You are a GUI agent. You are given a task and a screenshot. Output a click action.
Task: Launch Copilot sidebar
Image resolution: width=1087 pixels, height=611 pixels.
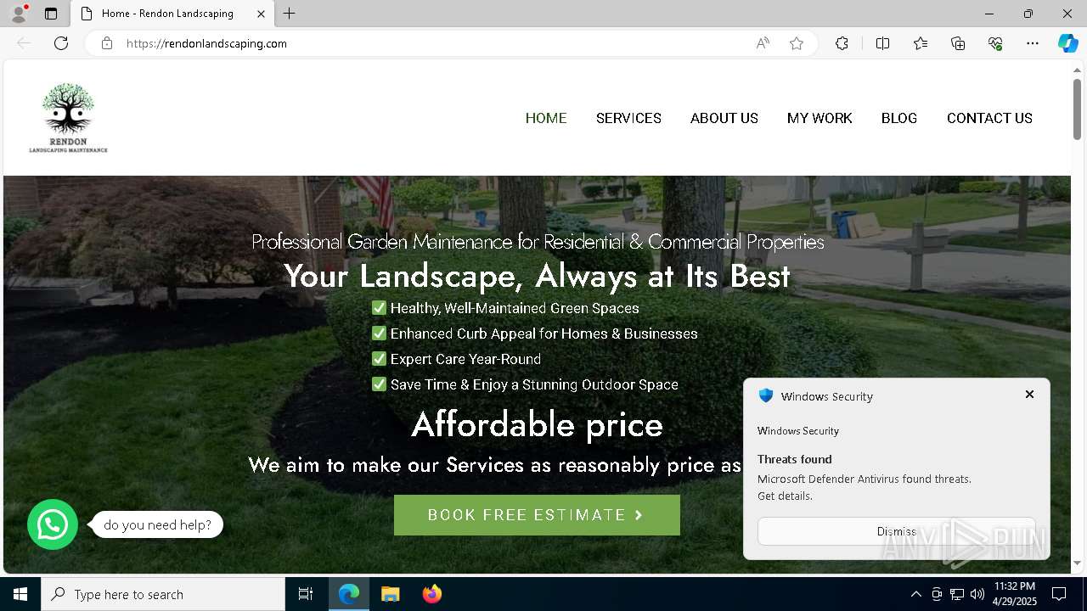pyautogui.click(x=1067, y=43)
